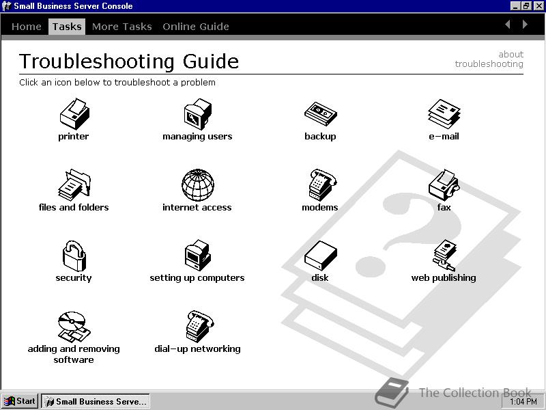The image size is (546, 410).
Task: Select the disk drive icon
Action: tap(320, 256)
